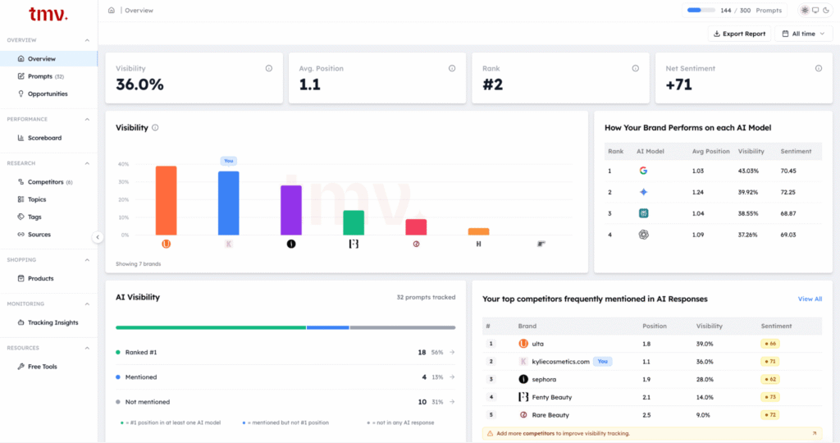Open Opportunities in the sidebar

coord(43,94)
